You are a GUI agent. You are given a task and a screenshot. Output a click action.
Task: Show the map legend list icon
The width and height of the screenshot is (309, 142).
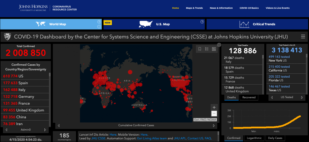207,49
